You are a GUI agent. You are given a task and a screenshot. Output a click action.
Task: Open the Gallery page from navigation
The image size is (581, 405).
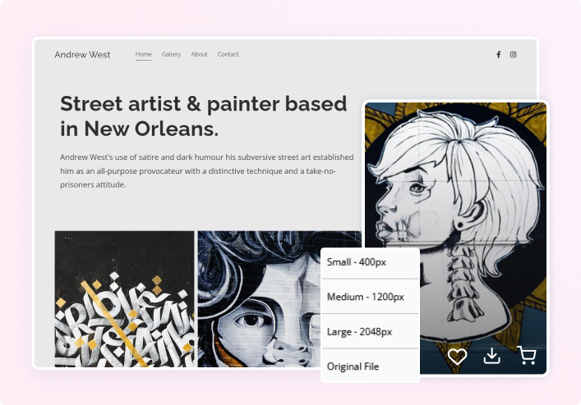tap(171, 55)
